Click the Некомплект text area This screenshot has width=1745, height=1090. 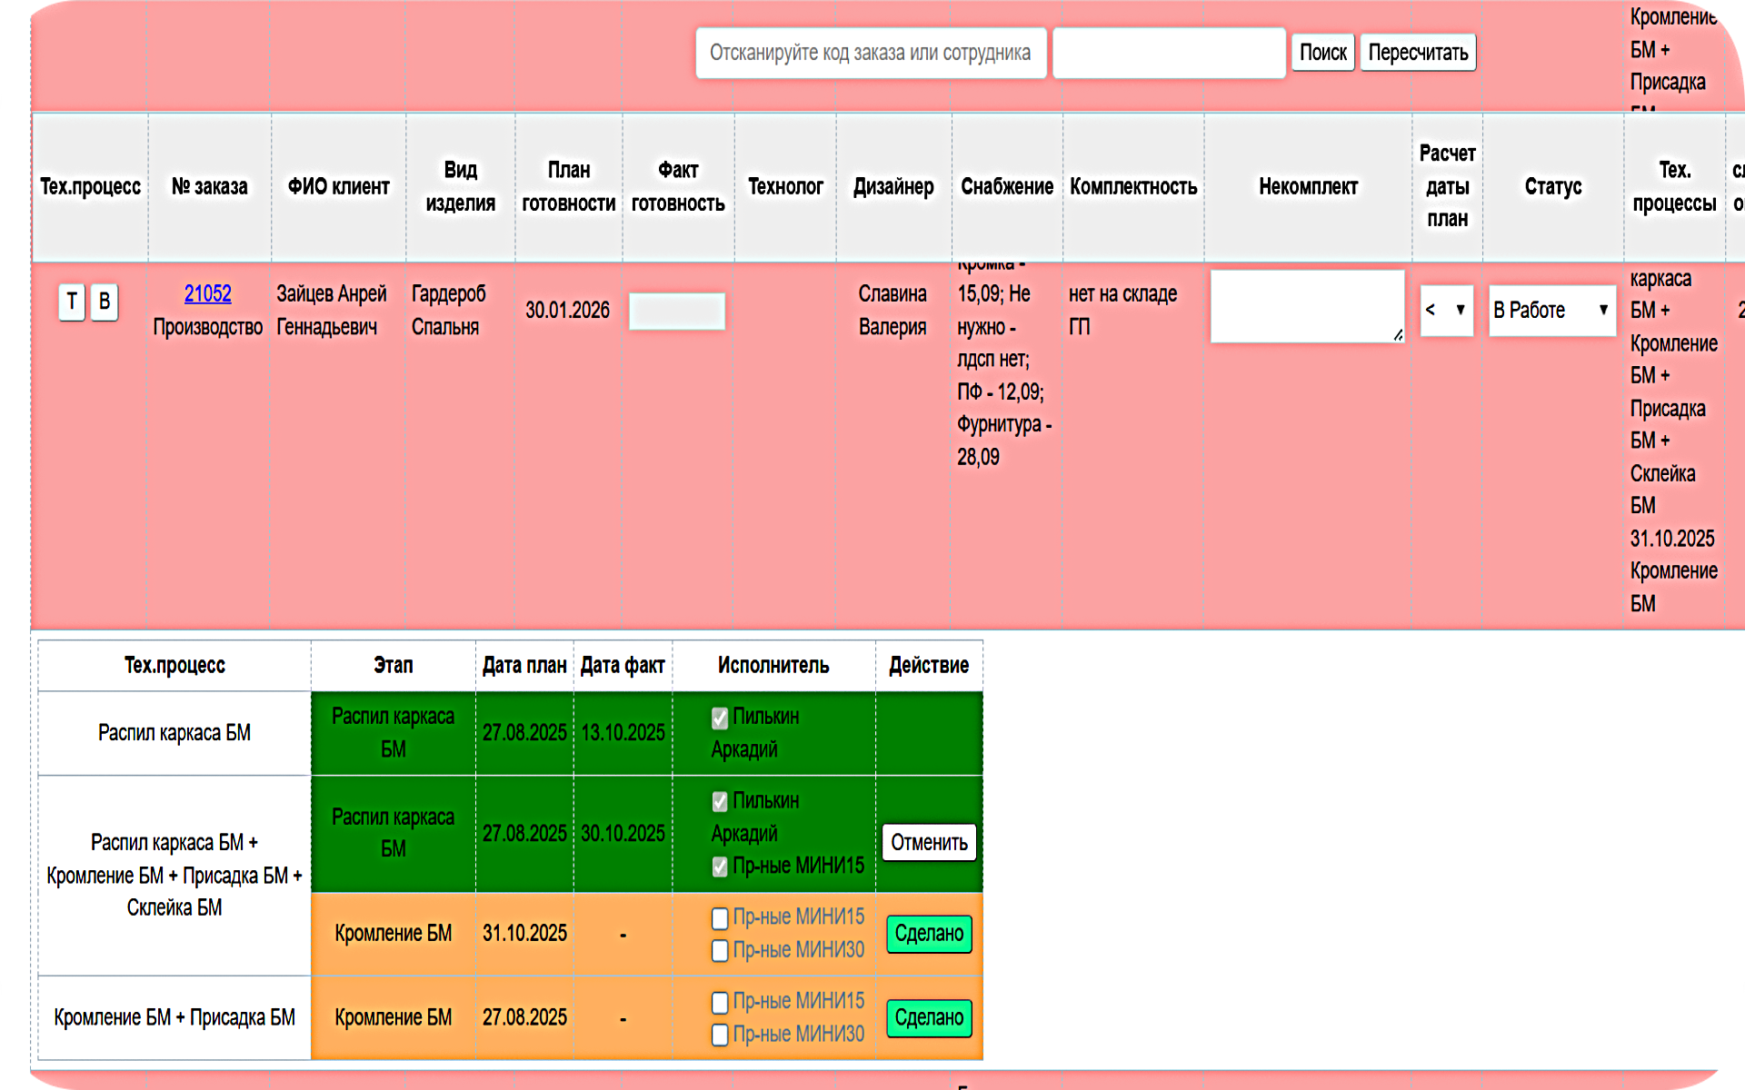coord(1306,306)
